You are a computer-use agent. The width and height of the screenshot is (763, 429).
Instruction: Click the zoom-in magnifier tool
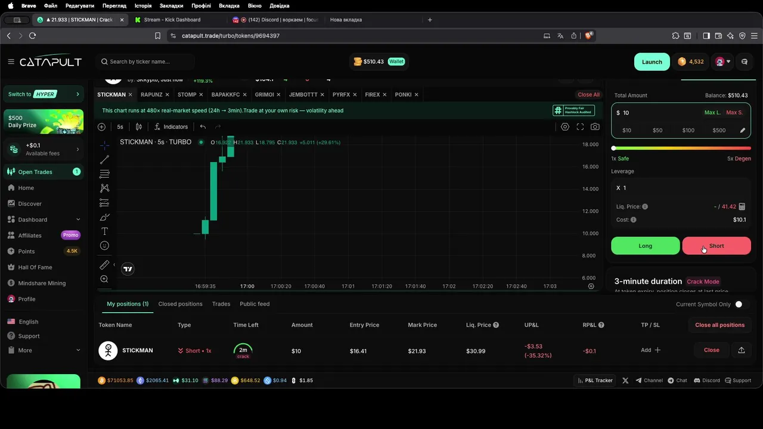pos(104,279)
